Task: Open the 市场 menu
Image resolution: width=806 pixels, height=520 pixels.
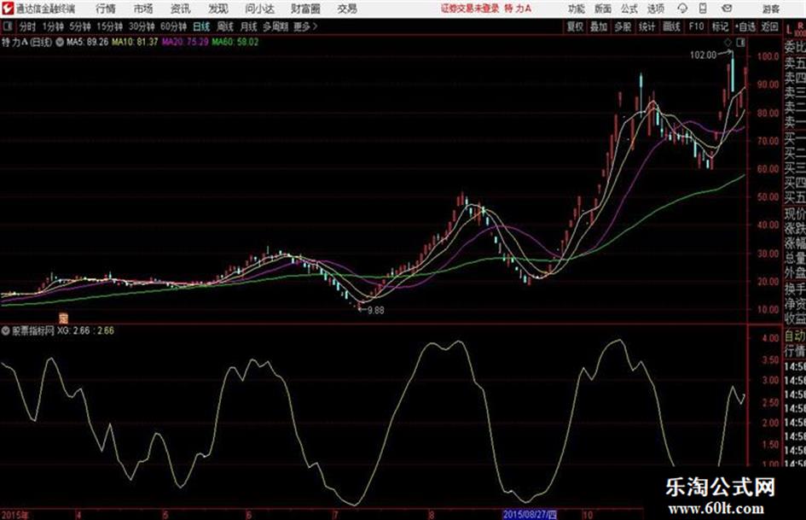Action: pos(143,9)
